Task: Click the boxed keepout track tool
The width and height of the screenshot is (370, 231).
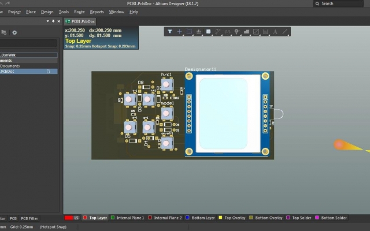Action: (256, 31)
